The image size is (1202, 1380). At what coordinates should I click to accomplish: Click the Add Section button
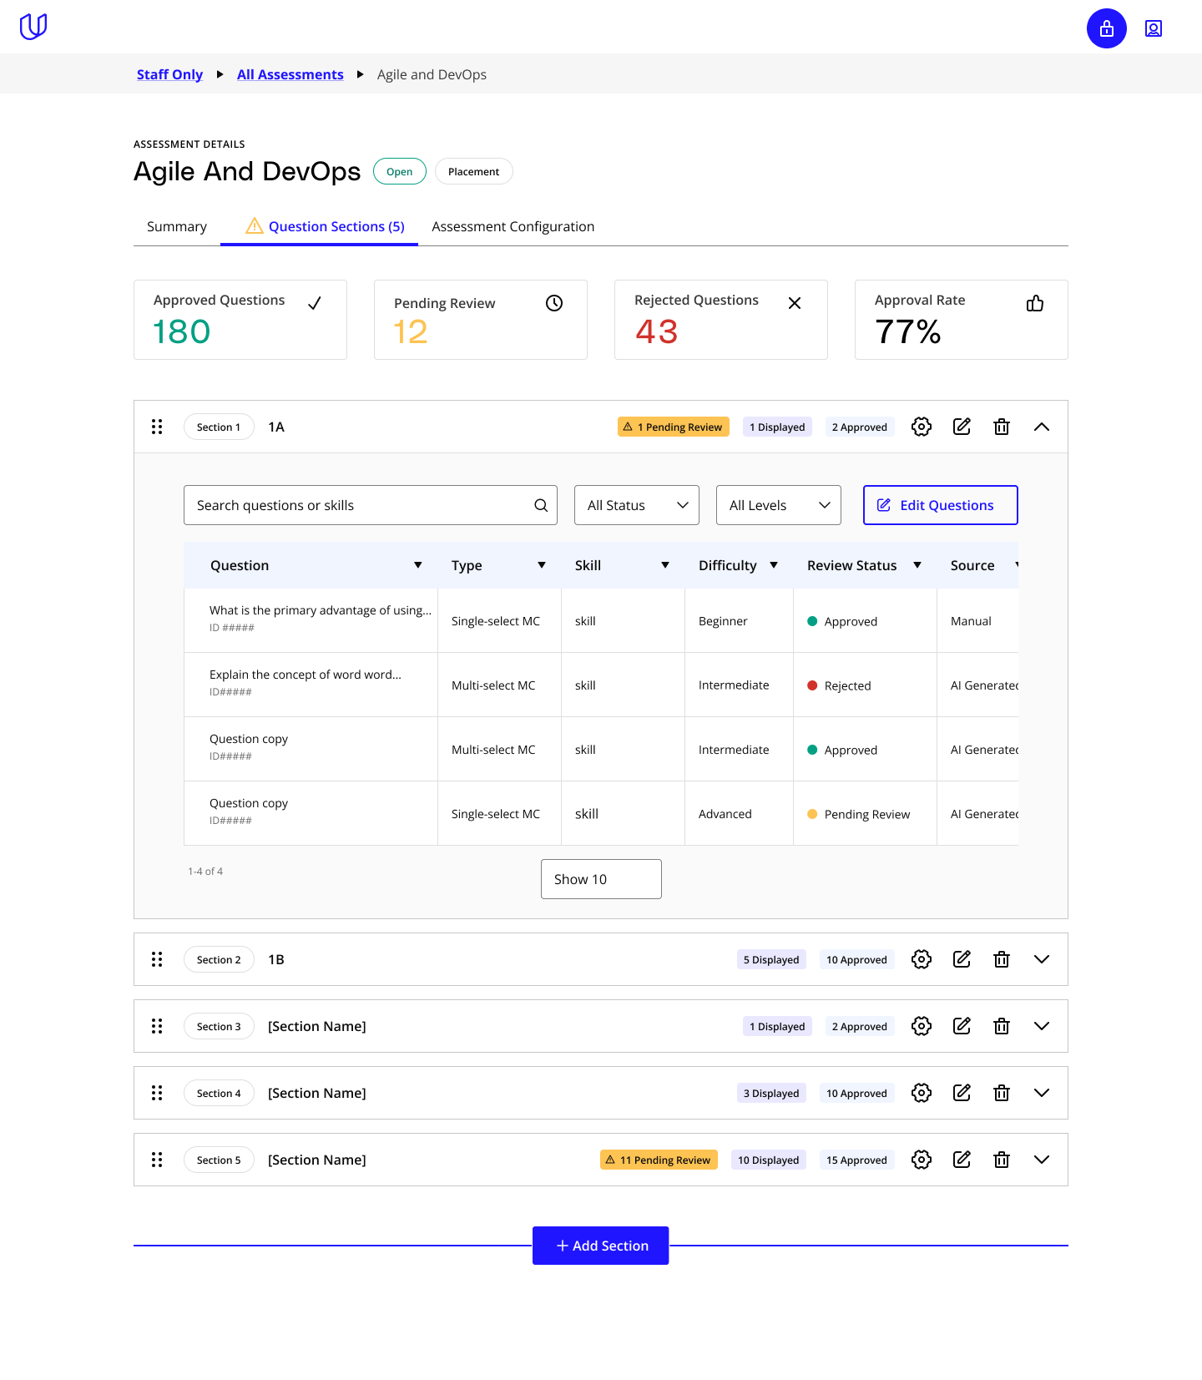pos(601,1246)
